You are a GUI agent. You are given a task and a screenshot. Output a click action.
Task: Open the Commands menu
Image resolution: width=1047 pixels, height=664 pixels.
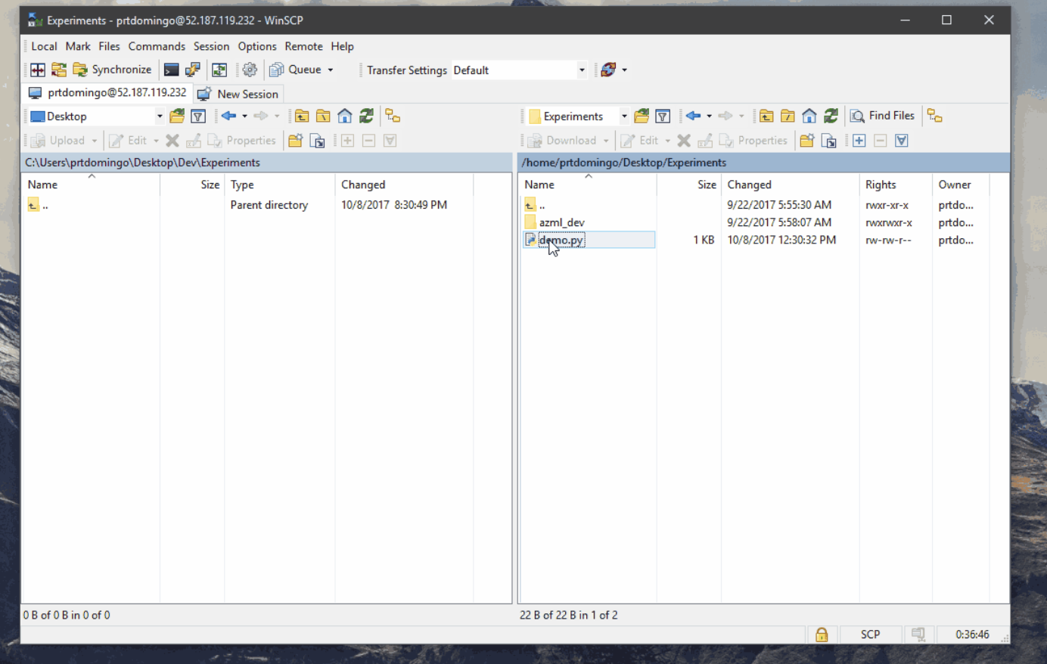pos(157,46)
